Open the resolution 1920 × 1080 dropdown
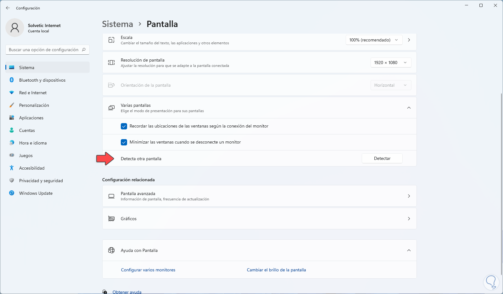This screenshot has height=294, width=503. pyautogui.click(x=390, y=63)
